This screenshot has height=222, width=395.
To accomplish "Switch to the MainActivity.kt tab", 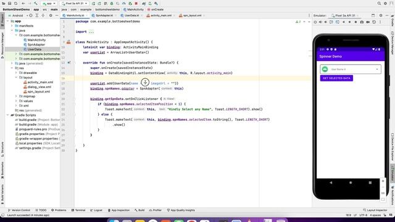I will (75, 15).
